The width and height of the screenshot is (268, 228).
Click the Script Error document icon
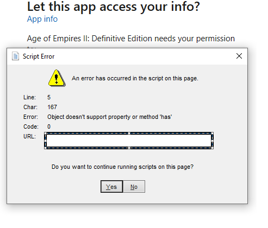pos(15,56)
